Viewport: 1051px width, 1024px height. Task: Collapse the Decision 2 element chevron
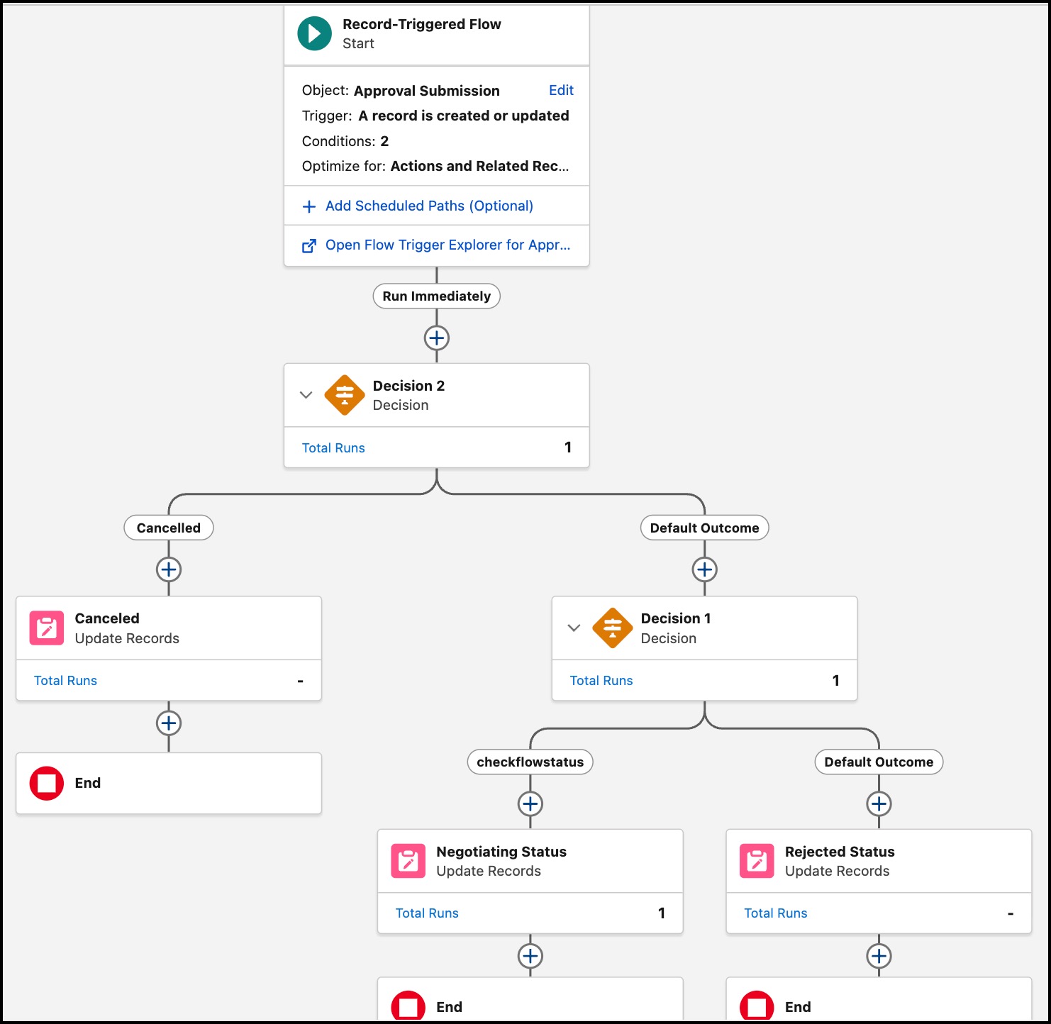[306, 395]
